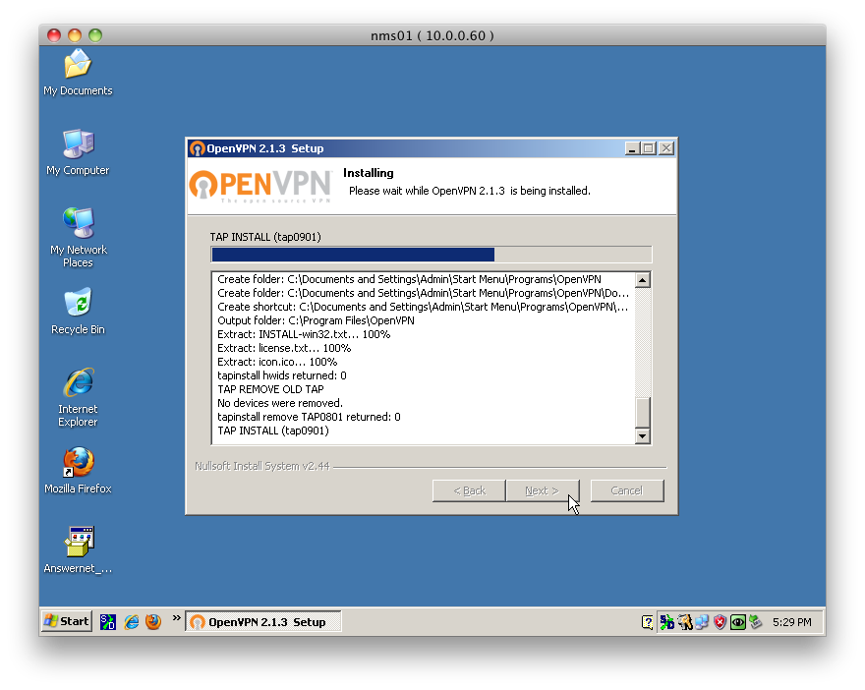Click the OpenVPN icon in the setup title bar
The image size is (865, 690).
point(197,148)
